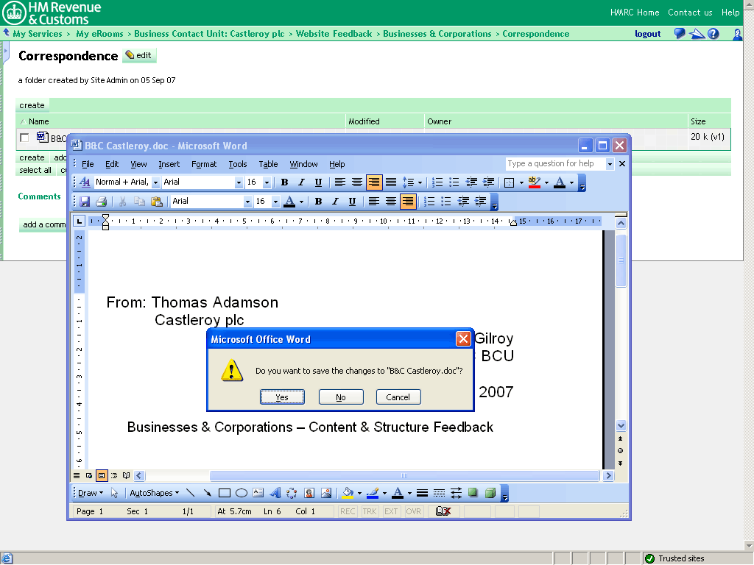This screenshot has width=754, height=565.
Task: Toggle the OVR overtype indicator in status bar
Action: [x=414, y=511]
